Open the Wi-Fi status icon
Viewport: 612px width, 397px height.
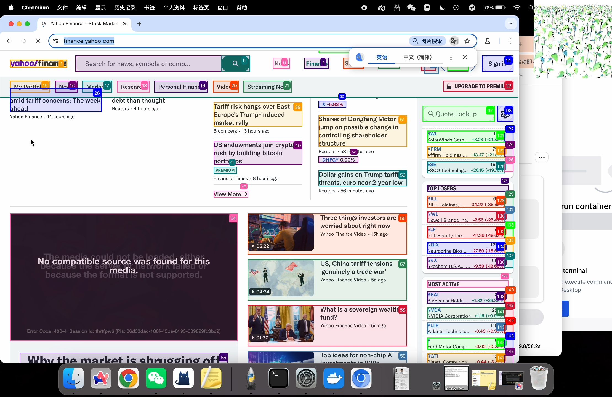tap(517, 7)
